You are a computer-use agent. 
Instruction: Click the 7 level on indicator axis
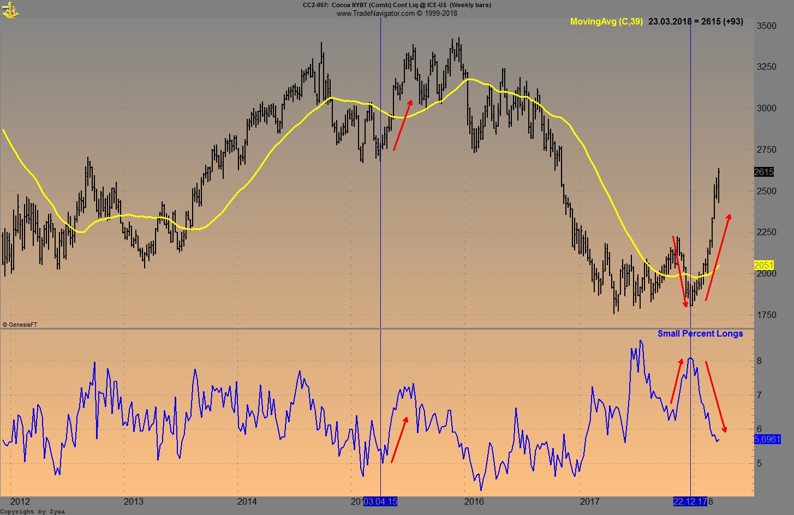(x=759, y=396)
